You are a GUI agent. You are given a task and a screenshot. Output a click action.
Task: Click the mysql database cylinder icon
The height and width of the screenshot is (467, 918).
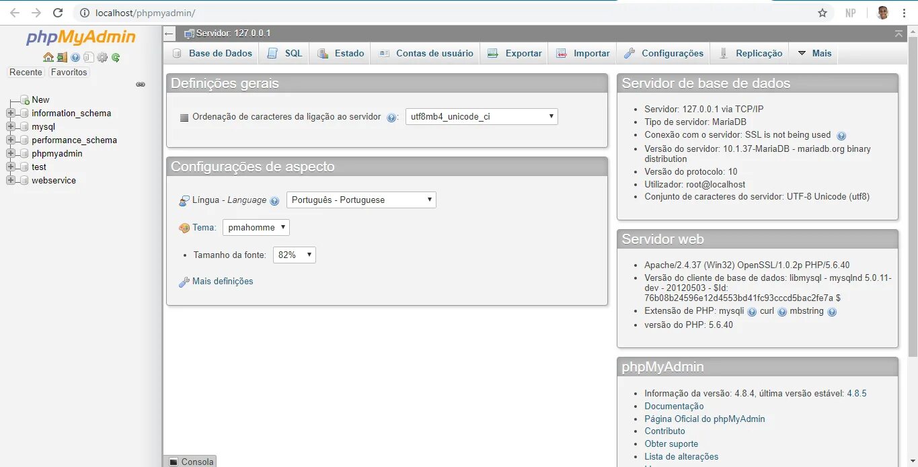coord(25,126)
